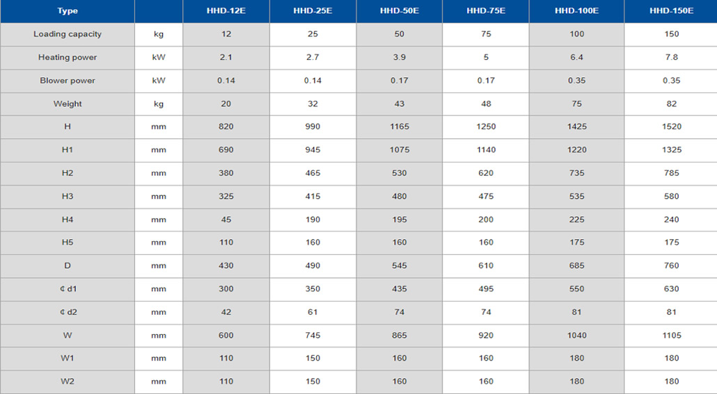Select the Blower power row label
Image resolution: width=717 pixels, height=394 pixels.
point(68,81)
